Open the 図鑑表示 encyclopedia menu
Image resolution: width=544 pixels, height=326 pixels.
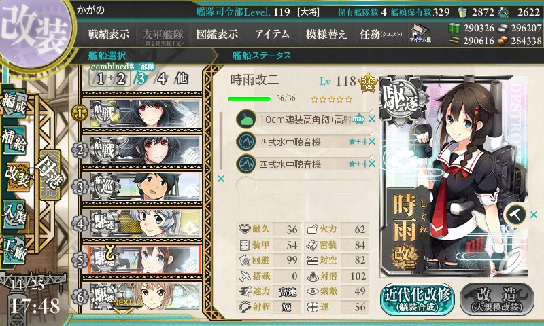tap(217, 34)
